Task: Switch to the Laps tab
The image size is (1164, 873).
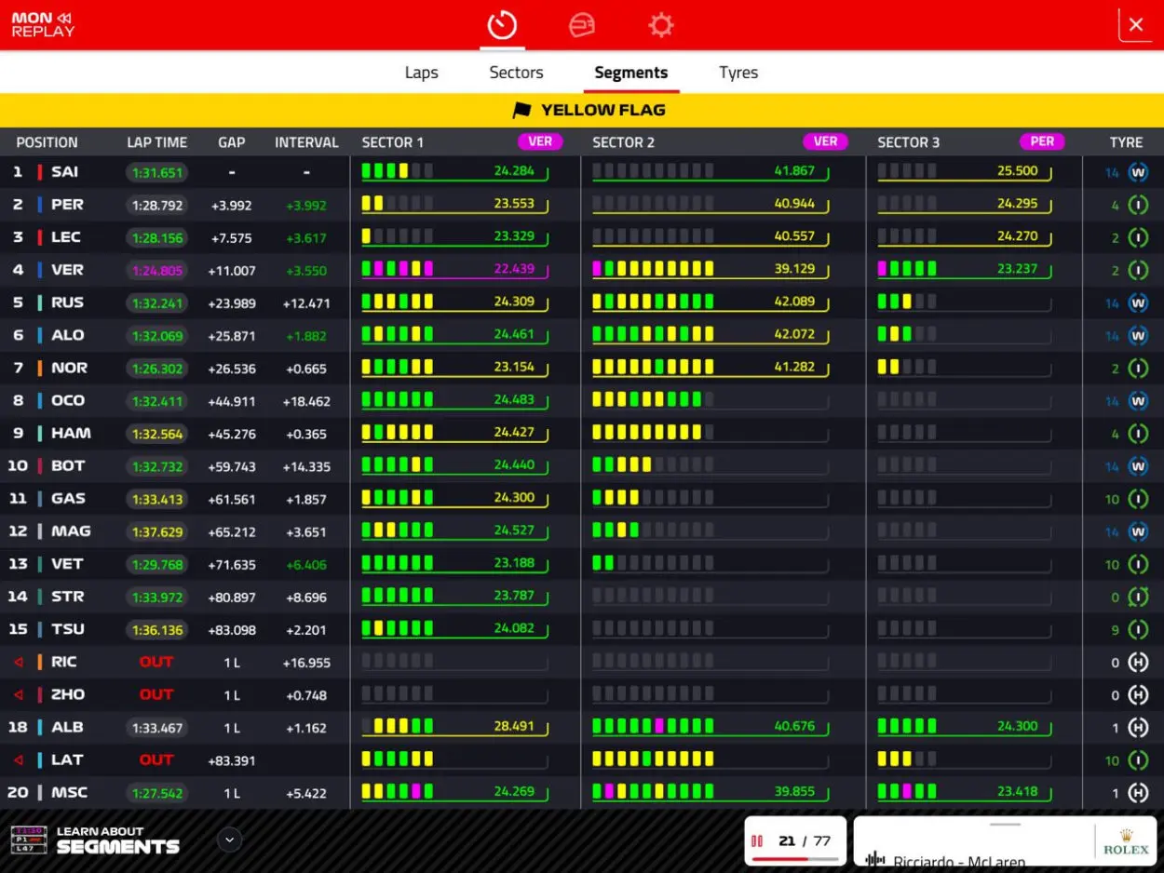Action: click(x=421, y=73)
